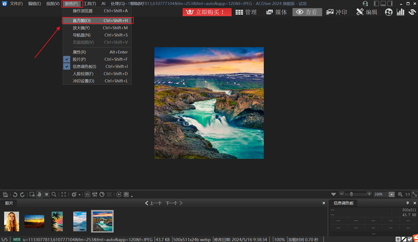Click the full screen expand icon
The height and width of the screenshot is (242, 418).
[64, 194]
